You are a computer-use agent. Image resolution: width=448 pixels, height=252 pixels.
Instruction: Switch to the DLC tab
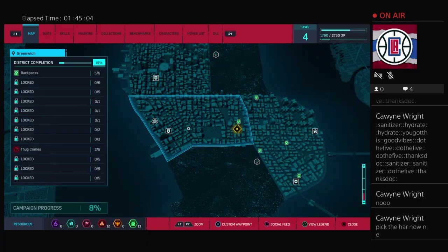click(216, 34)
